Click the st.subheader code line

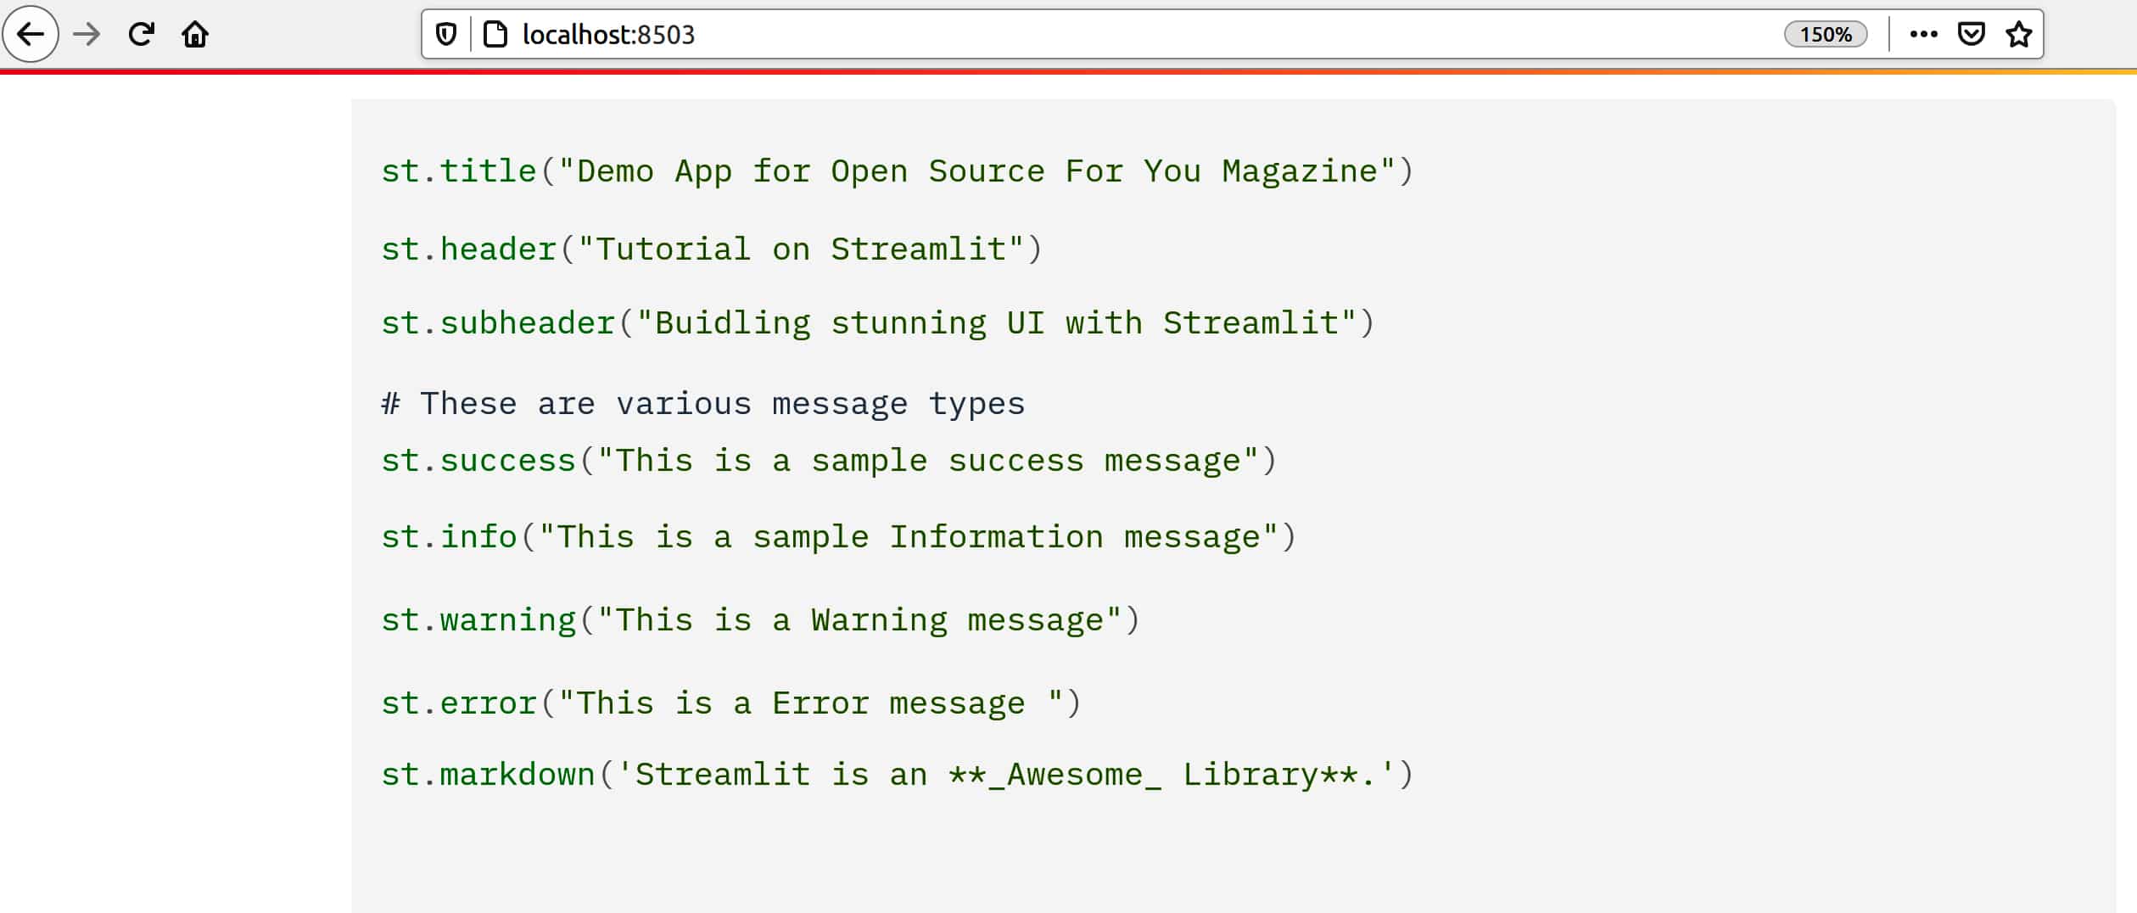[877, 323]
